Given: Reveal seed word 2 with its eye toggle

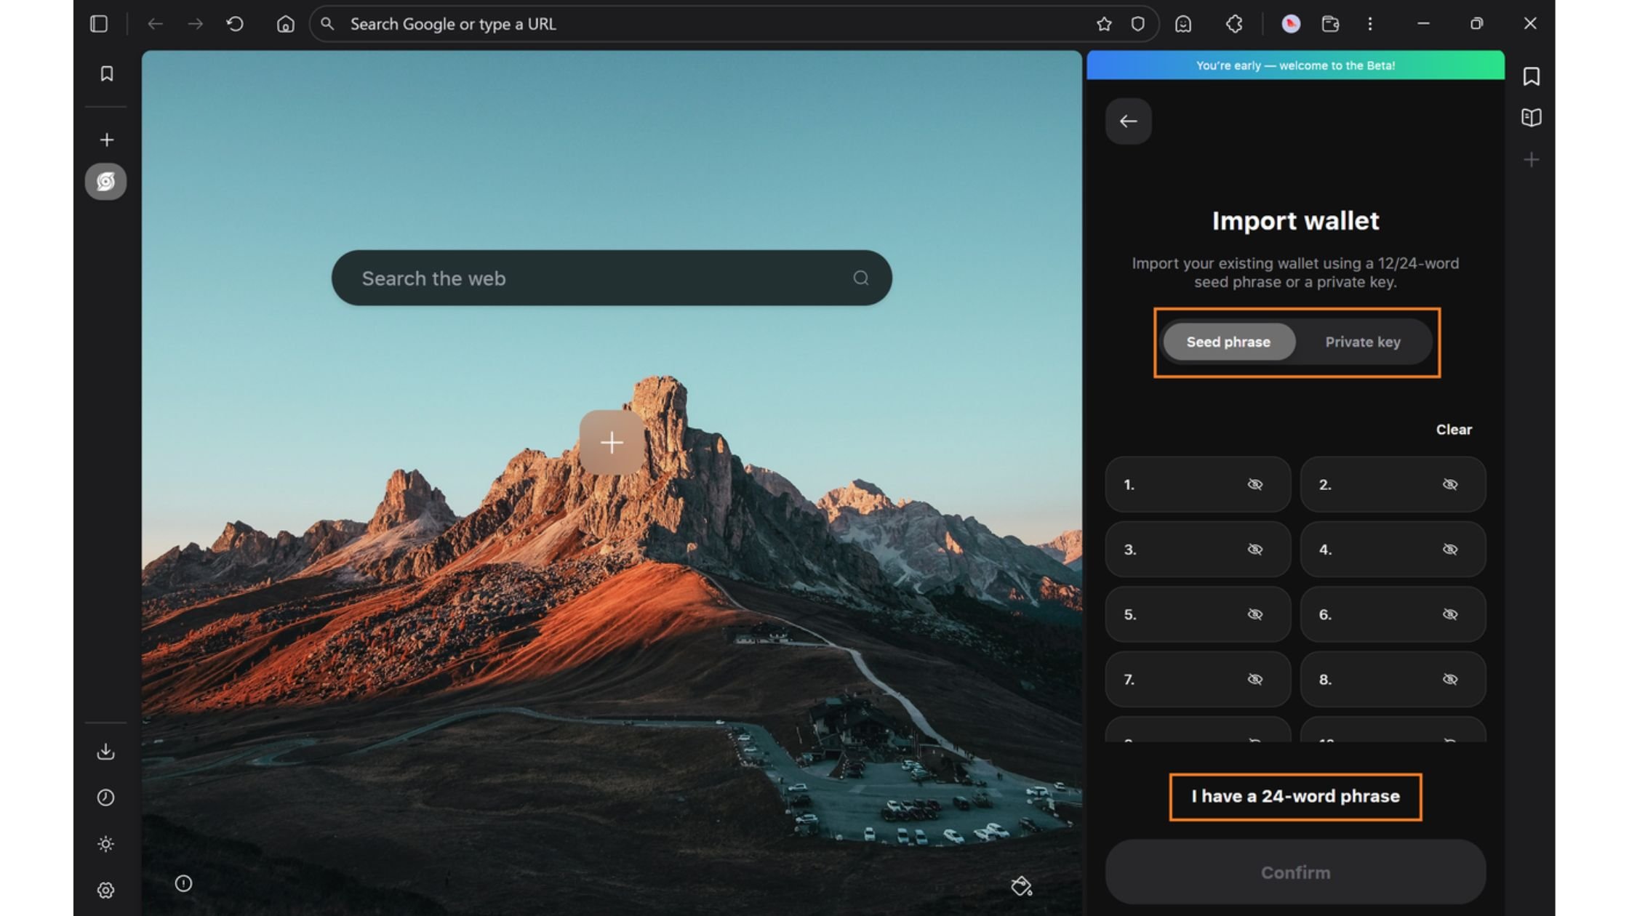Looking at the screenshot, I should tap(1450, 484).
